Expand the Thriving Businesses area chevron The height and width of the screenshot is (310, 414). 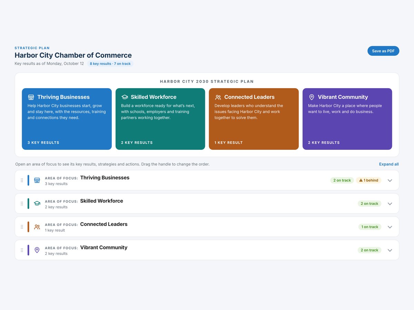[390, 180]
